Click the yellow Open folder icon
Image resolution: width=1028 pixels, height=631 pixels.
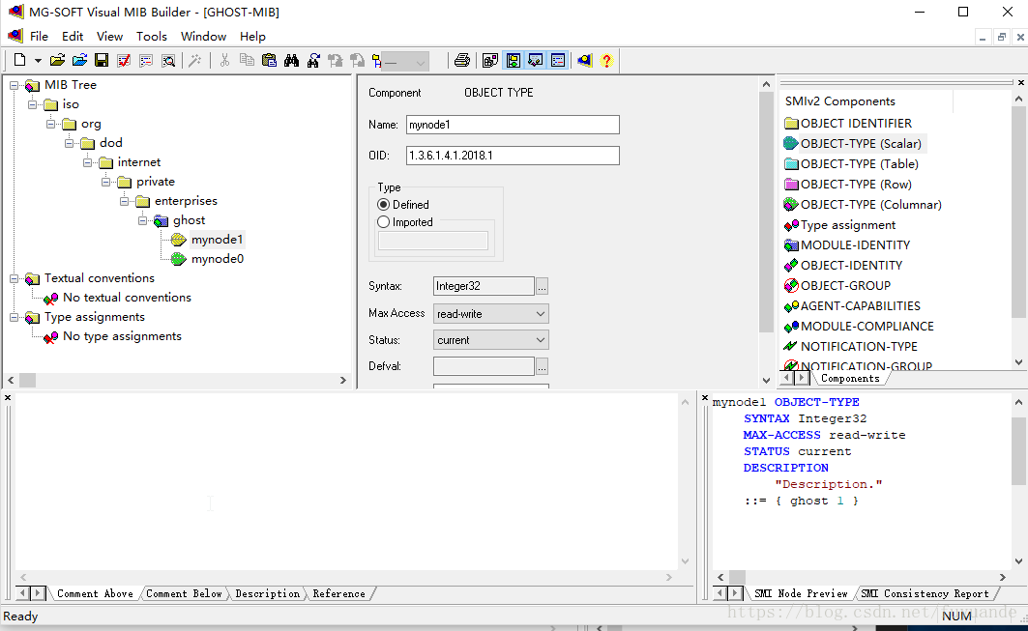[x=57, y=60]
